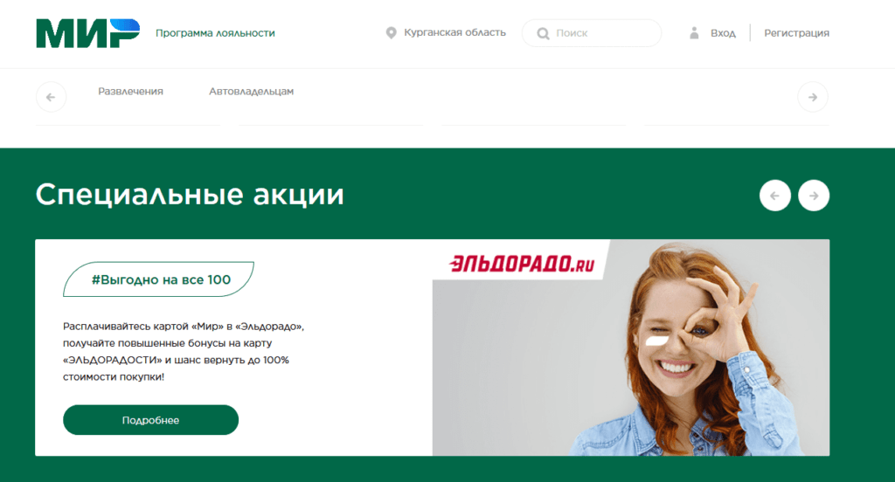Click the location pin icon

click(391, 33)
